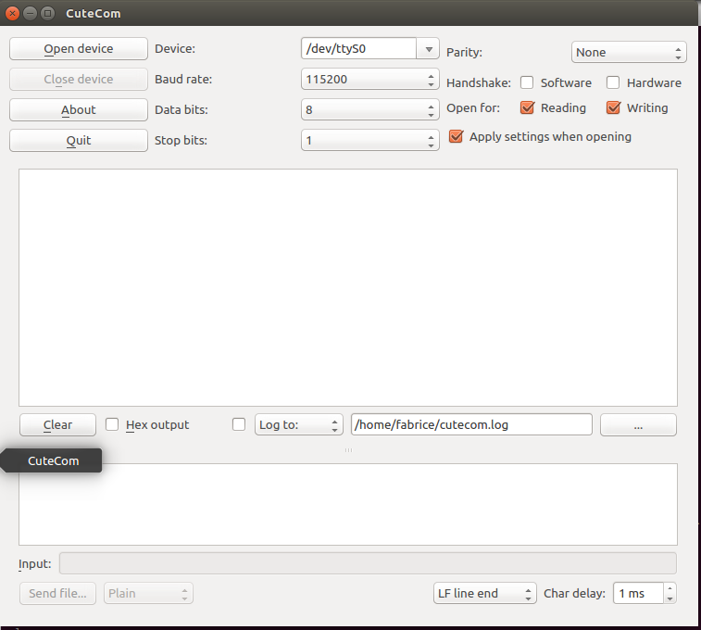701x630 pixels.
Task: Quit CuteCom with the Quit button
Action: [79, 141]
